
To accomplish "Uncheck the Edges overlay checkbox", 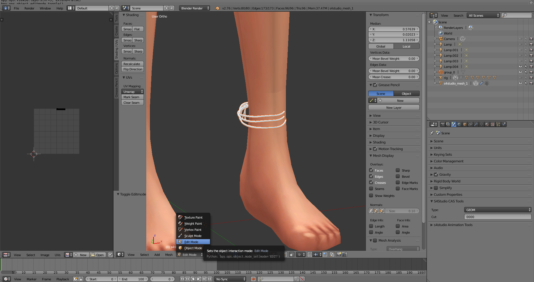I will (371, 176).
